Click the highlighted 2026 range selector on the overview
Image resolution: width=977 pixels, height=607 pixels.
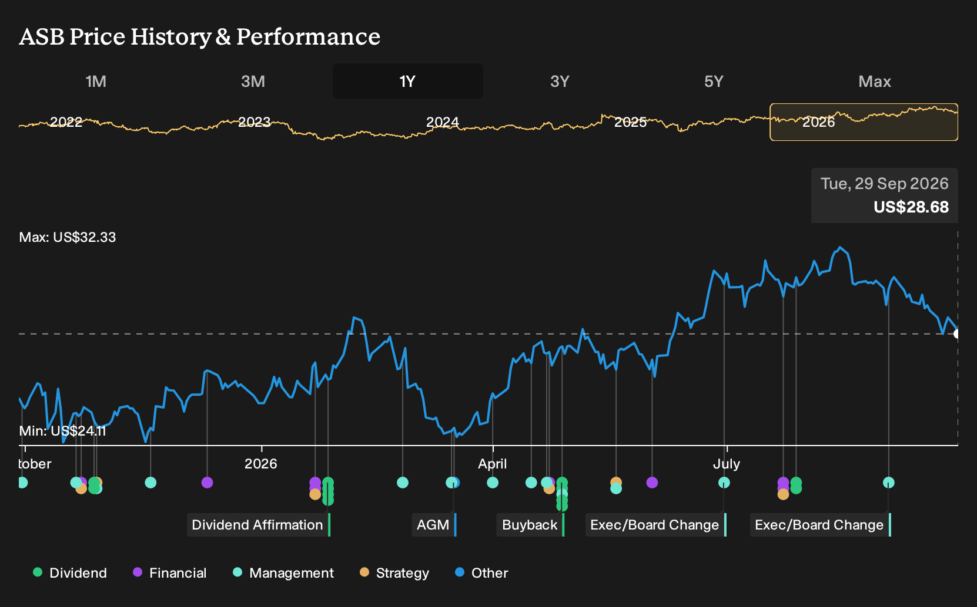(864, 122)
